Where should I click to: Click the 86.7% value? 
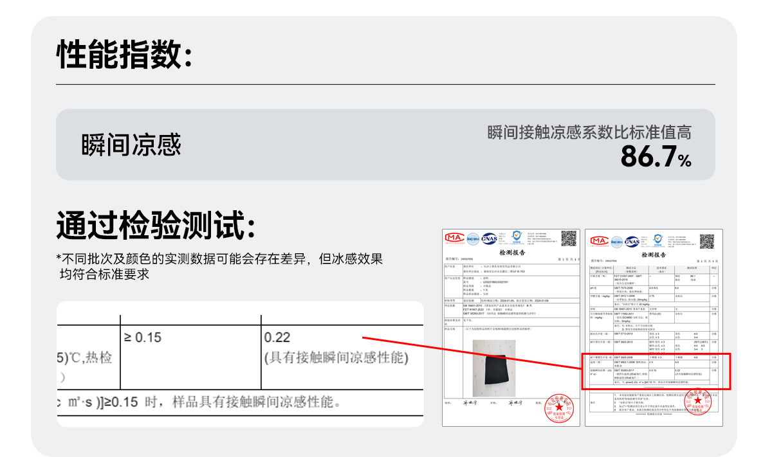click(656, 157)
